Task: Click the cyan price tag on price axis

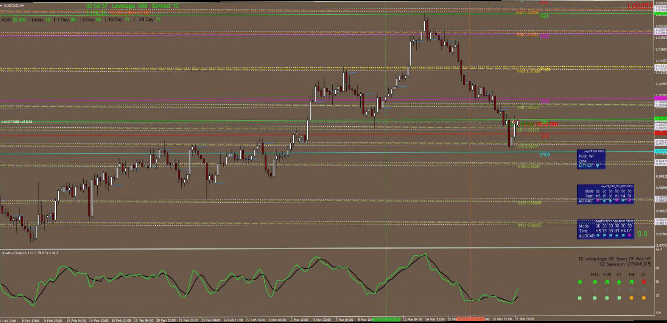Action: tap(661, 151)
